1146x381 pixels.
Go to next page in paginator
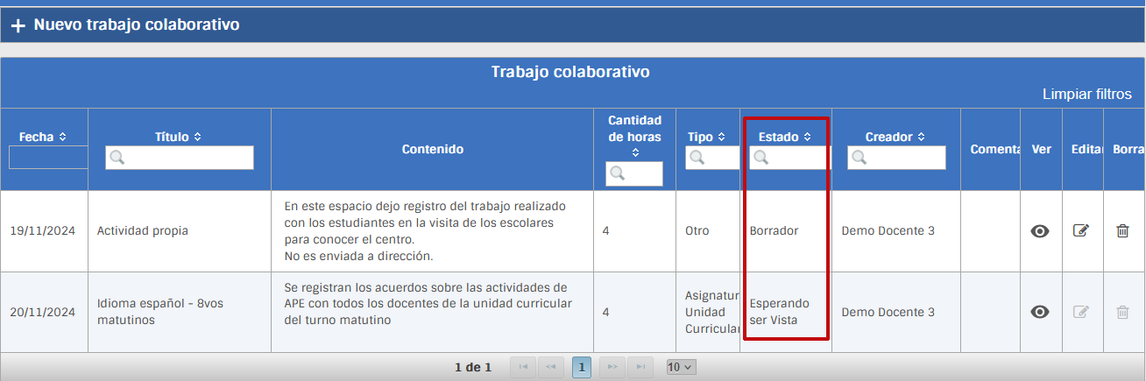612,367
